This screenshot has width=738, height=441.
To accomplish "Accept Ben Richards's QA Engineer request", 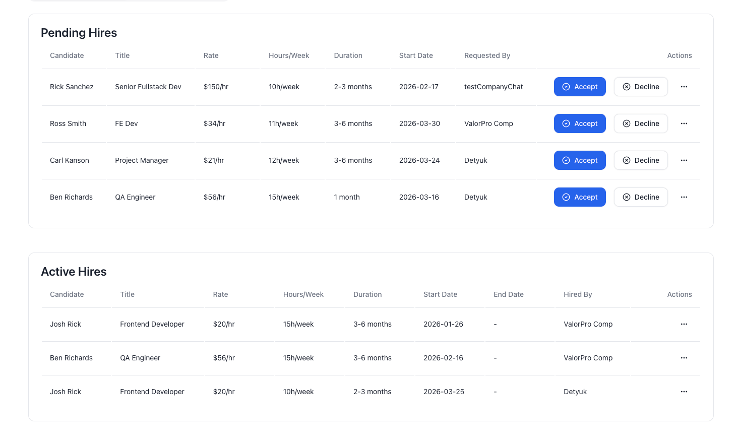I will pos(580,197).
